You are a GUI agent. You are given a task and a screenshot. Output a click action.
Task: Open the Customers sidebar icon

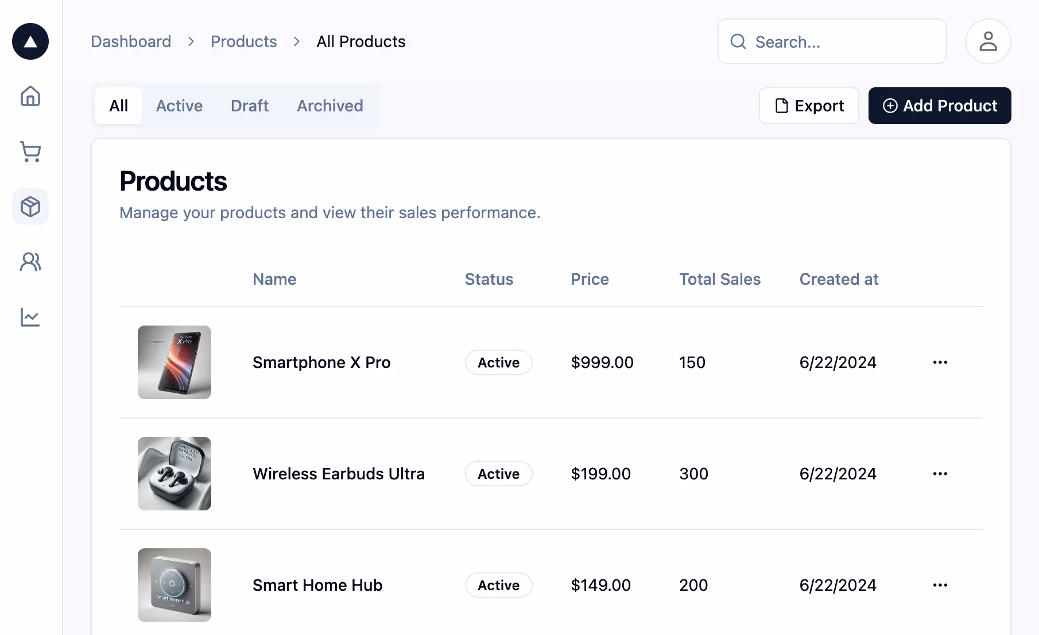point(30,262)
